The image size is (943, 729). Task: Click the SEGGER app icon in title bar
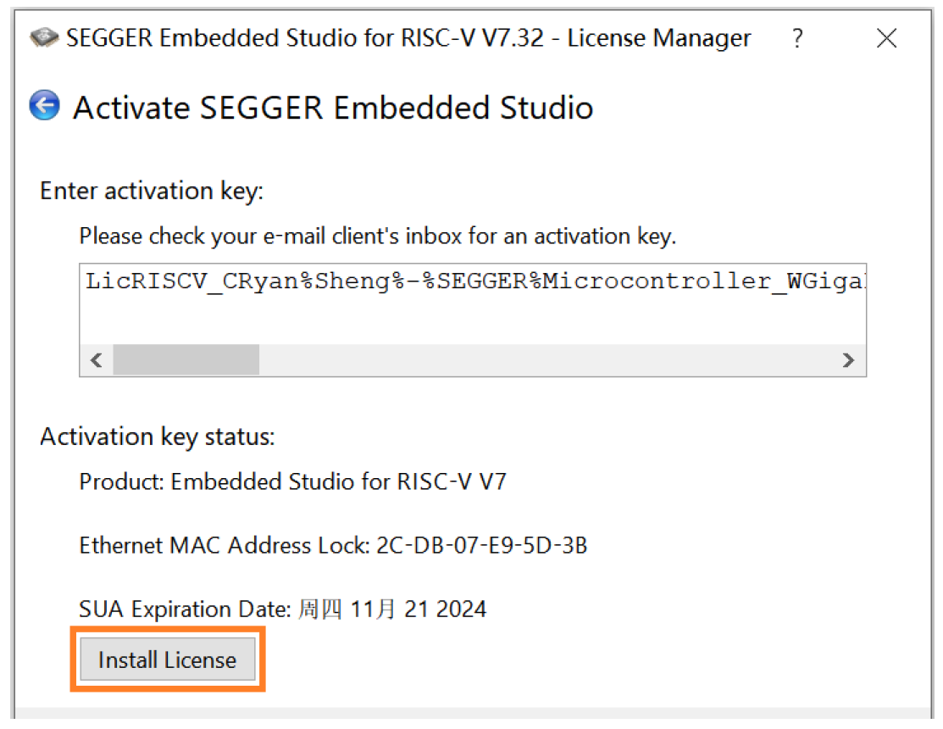[x=44, y=38]
